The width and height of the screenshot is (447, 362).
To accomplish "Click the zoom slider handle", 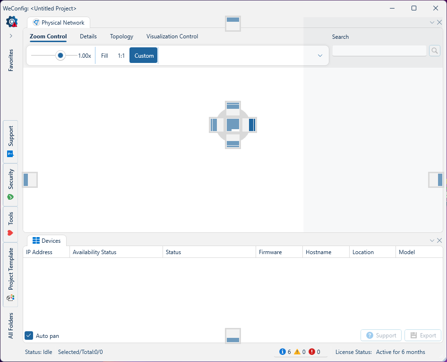I will pos(60,55).
